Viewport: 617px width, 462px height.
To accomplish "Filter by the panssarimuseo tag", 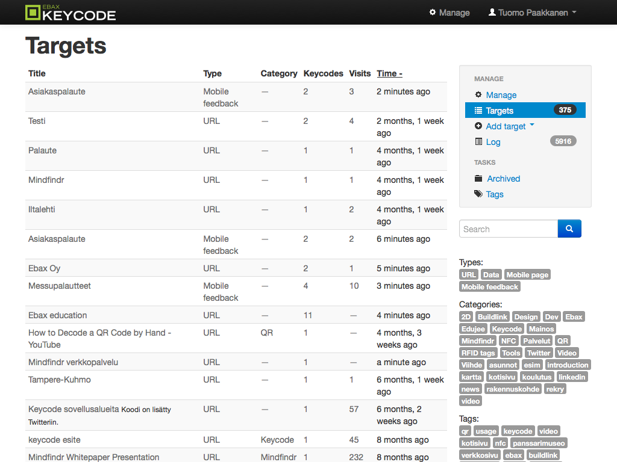I will 539,443.
